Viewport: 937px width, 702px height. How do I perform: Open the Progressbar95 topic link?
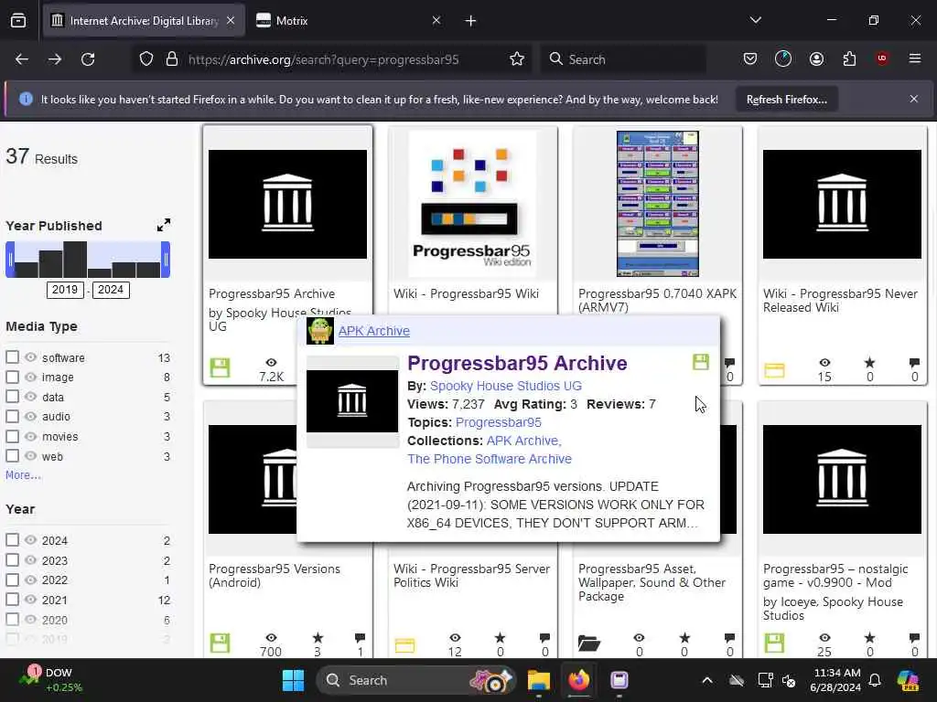tap(499, 422)
